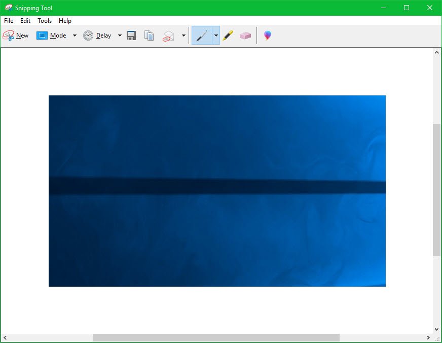The height and width of the screenshot is (343, 442).
Task: Click the Delay clock button
Action: pyautogui.click(x=97, y=36)
